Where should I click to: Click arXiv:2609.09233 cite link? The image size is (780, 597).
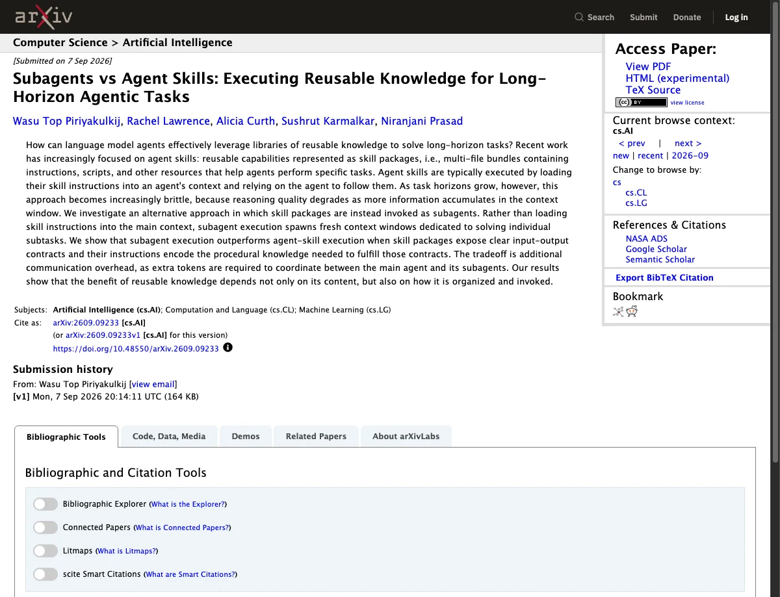(86, 322)
